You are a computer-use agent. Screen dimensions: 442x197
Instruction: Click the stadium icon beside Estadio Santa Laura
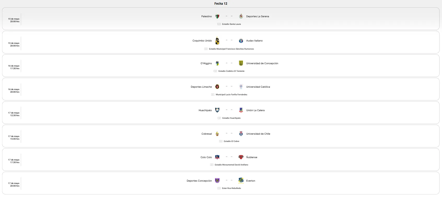(x=219, y=24)
